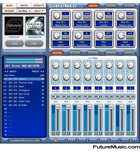Click the Filter Cutoff knob
The image size is (140, 152).
(57, 36)
